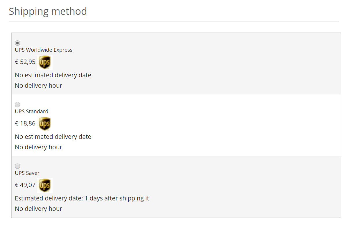Click "Estimated delivery date: 1 days" text
Viewport: 355px width, 226px height.
(82, 198)
